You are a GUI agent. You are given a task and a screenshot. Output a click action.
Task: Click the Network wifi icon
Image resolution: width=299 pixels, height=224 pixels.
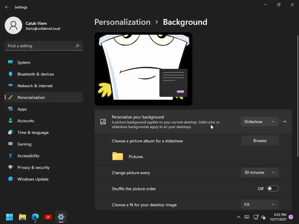(x=11, y=85)
